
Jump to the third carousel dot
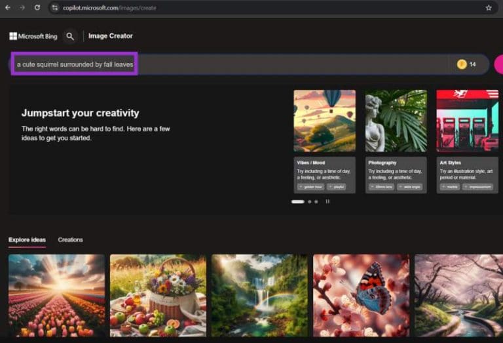click(x=316, y=201)
